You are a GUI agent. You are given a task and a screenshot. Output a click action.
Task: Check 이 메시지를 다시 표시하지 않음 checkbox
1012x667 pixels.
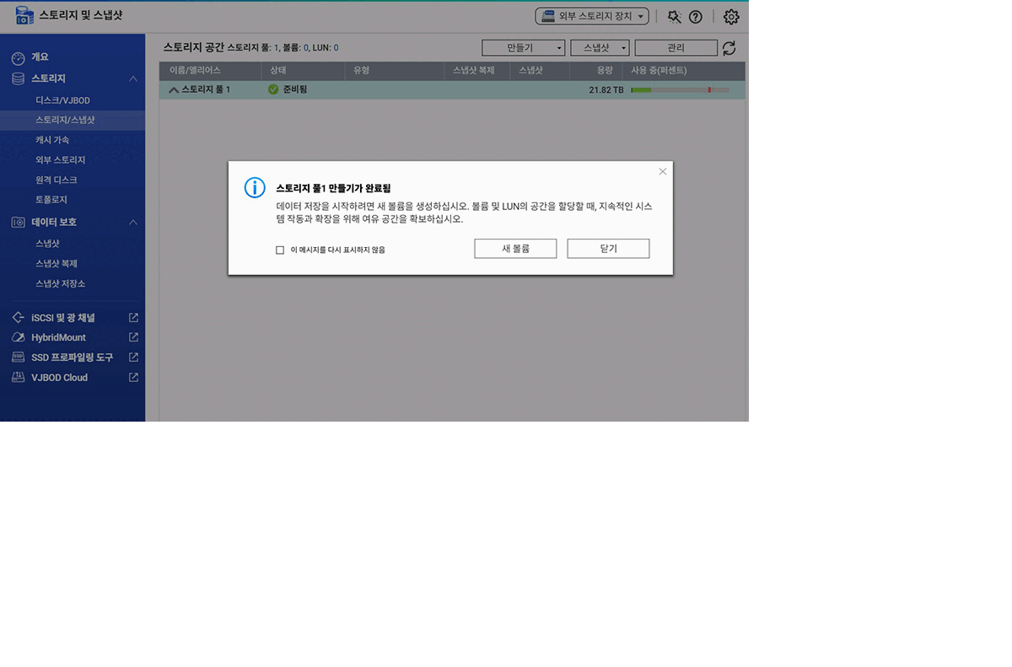280,250
